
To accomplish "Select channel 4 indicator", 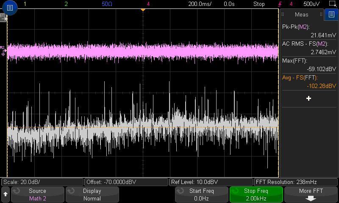I will 148,4.
